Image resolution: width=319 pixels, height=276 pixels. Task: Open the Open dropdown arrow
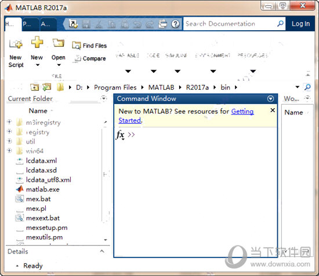[x=59, y=65]
